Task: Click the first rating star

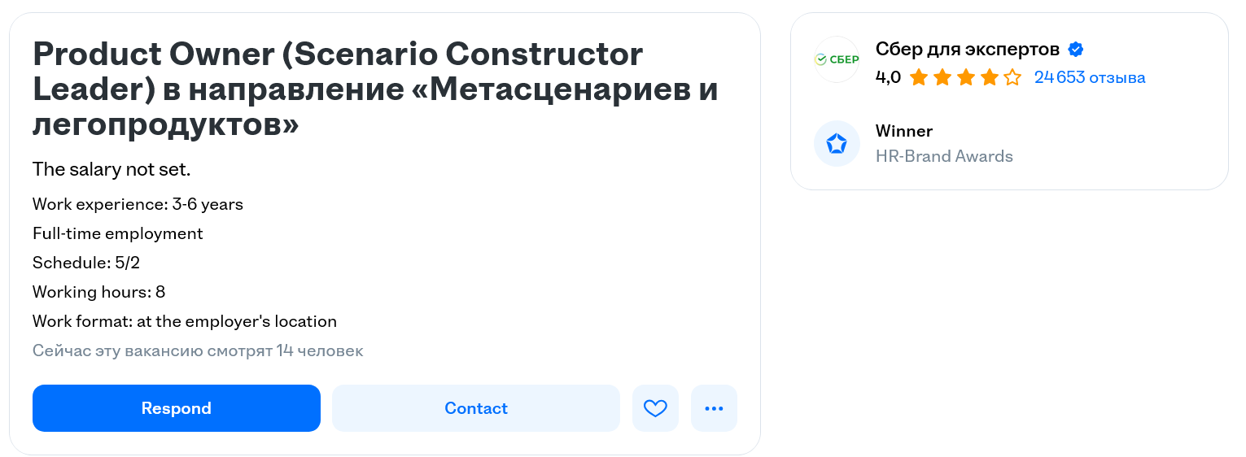Action: (x=919, y=78)
